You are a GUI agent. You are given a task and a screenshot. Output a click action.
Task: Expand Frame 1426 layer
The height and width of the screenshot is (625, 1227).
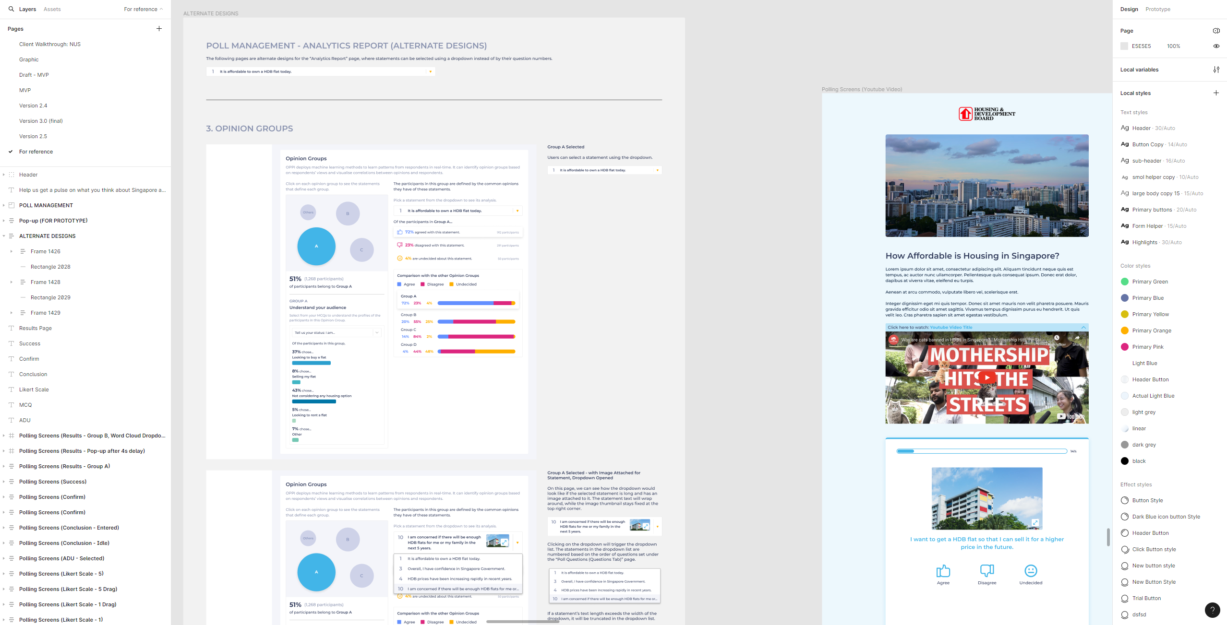tap(12, 251)
